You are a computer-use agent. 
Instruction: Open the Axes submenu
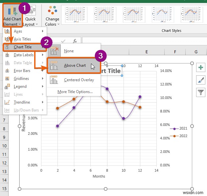[x=25, y=31]
